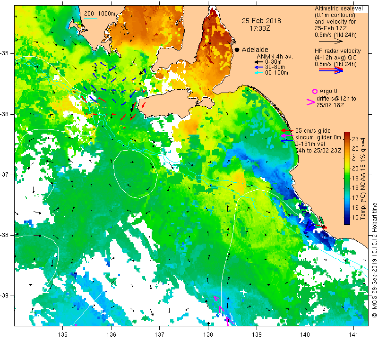This screenshot has width=378, height=340.
Task: Click the '© IMOS 29-Sep-2019' copyright text
Action: 374,288
